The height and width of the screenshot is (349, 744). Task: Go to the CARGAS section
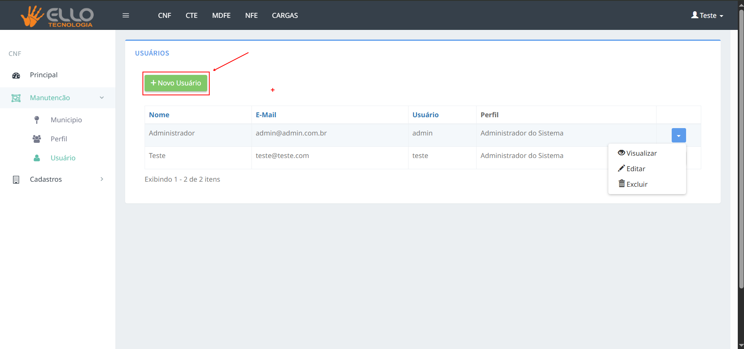coord(285,16)
